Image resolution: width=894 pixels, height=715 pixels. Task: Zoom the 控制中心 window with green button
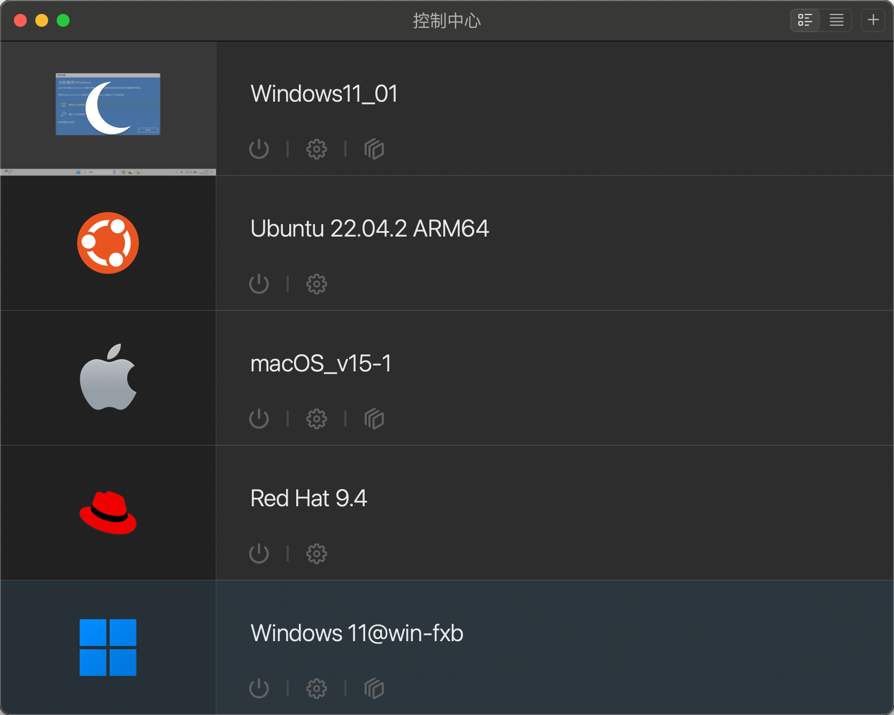(63, 20)
